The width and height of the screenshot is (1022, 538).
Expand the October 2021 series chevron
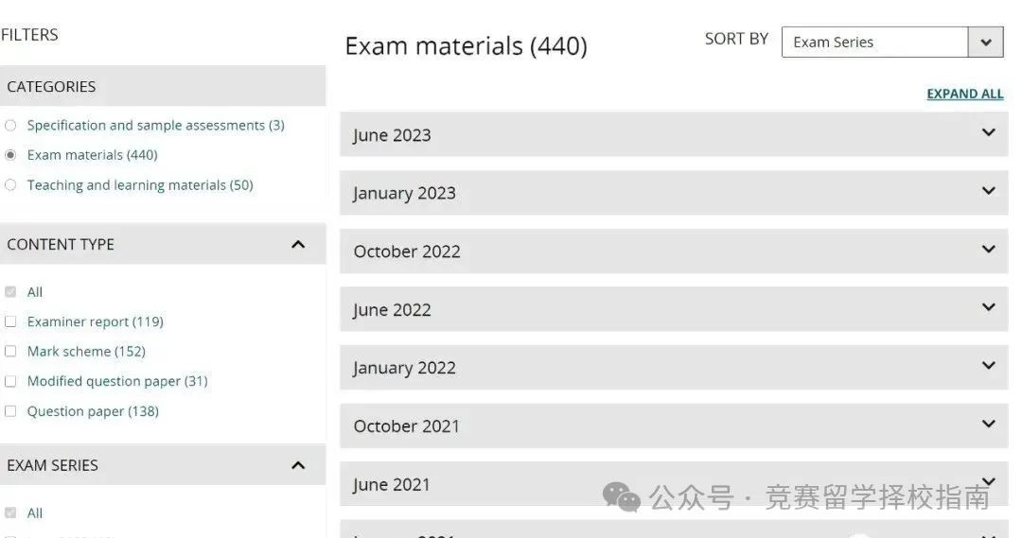point(988,424)
